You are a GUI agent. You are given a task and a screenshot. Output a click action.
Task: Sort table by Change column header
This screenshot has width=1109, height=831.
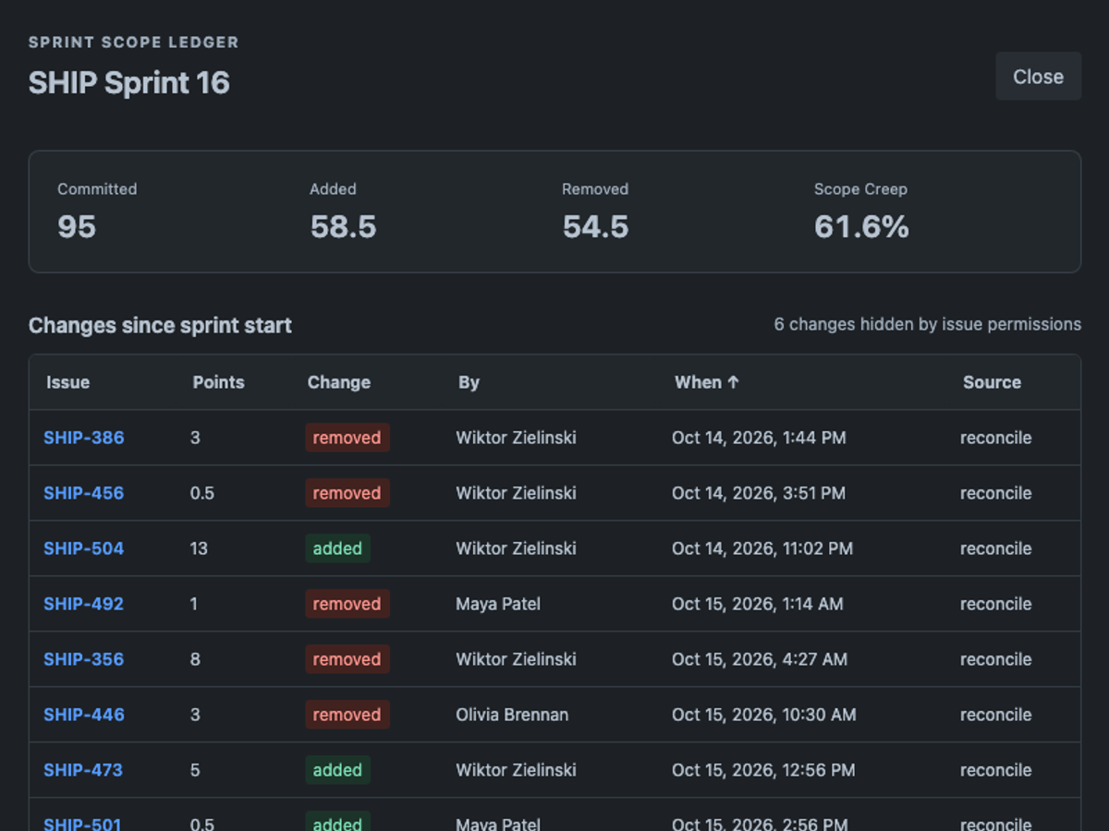tap(339, 382)
